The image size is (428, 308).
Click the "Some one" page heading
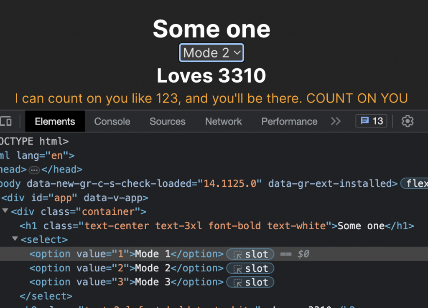(x=211, y=29)
